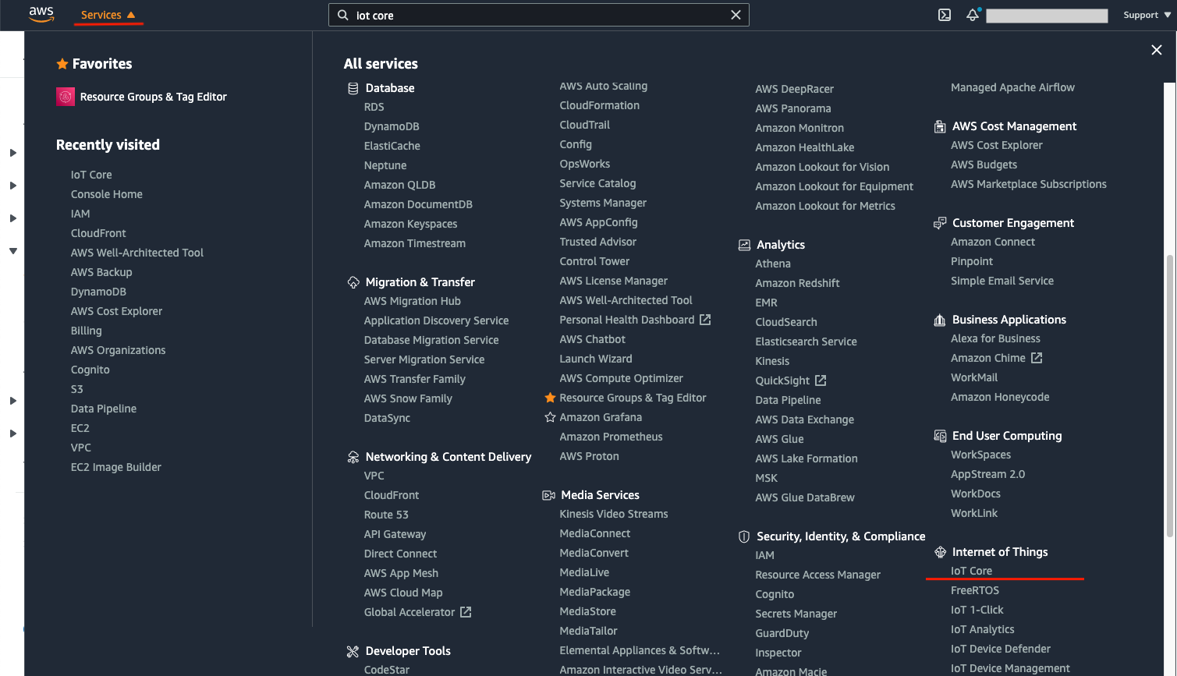Unfavorite Resource Groups & Tag Editor star

pos(550,398)
